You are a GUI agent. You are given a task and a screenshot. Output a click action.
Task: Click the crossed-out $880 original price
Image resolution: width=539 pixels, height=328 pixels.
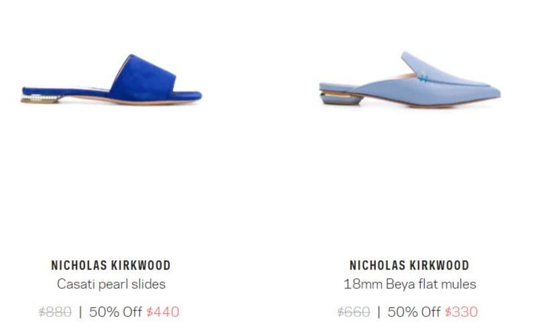point(55,312)
